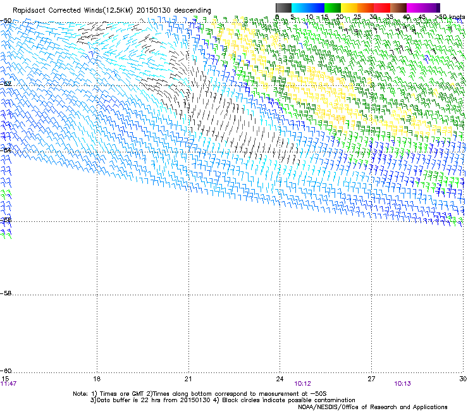Click the purple '11:47' pass time

(x=8, y=384)
